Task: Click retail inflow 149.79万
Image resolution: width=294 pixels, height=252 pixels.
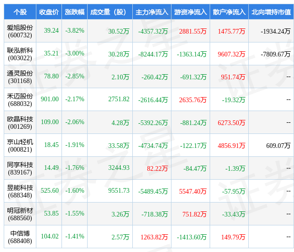Action: click(233, 237)
